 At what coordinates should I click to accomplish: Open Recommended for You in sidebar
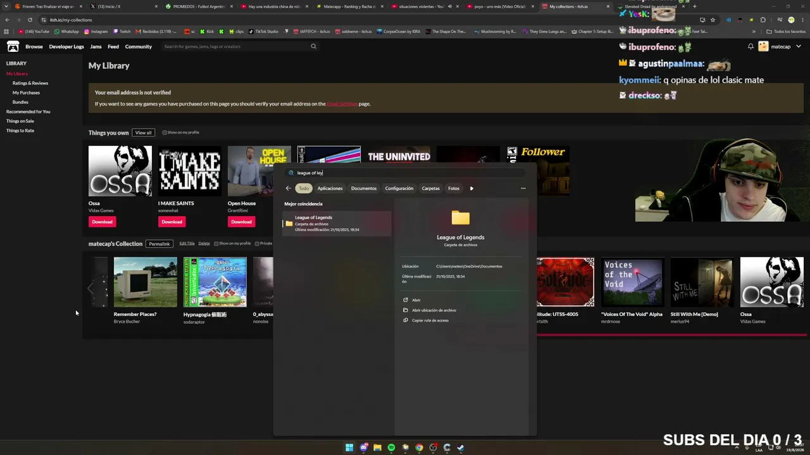pos(28,111)
